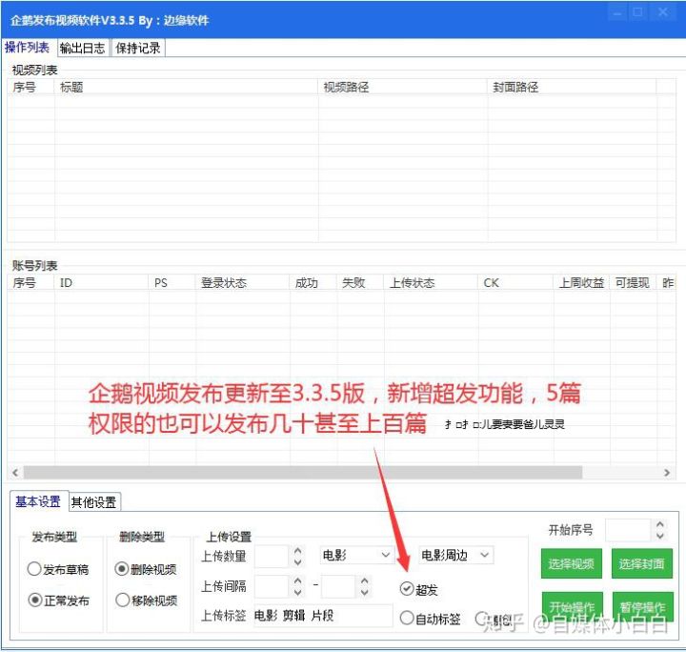Enable the 自动标签 option
686x652 pixels.
coord(430,619)
